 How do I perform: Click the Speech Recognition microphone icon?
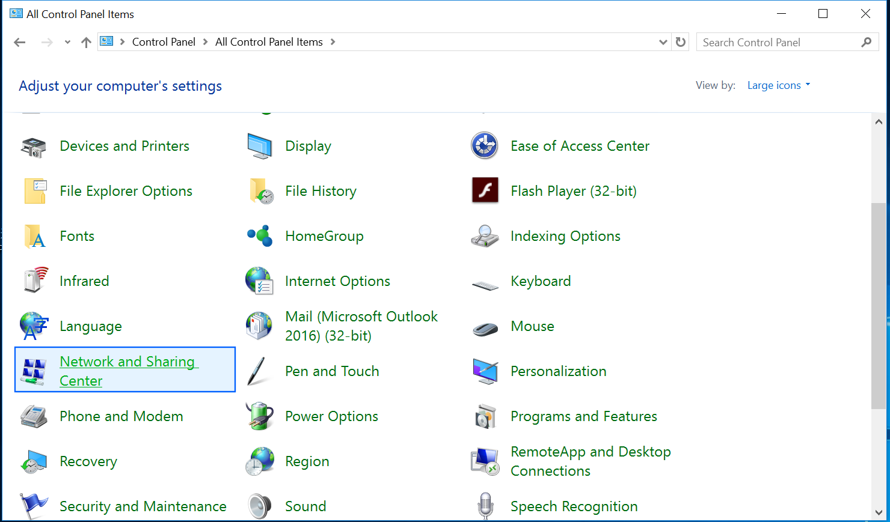485,506
